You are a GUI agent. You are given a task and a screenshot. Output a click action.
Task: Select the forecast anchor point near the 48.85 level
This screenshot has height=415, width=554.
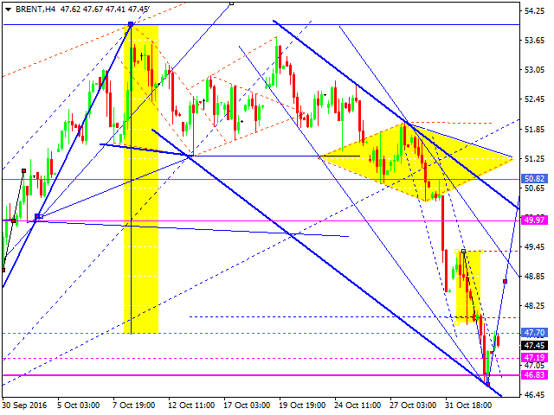tap(506, 281)
